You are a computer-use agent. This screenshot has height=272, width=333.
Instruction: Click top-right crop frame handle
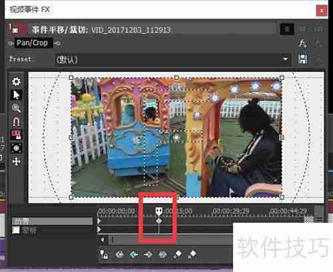(282, 78)
